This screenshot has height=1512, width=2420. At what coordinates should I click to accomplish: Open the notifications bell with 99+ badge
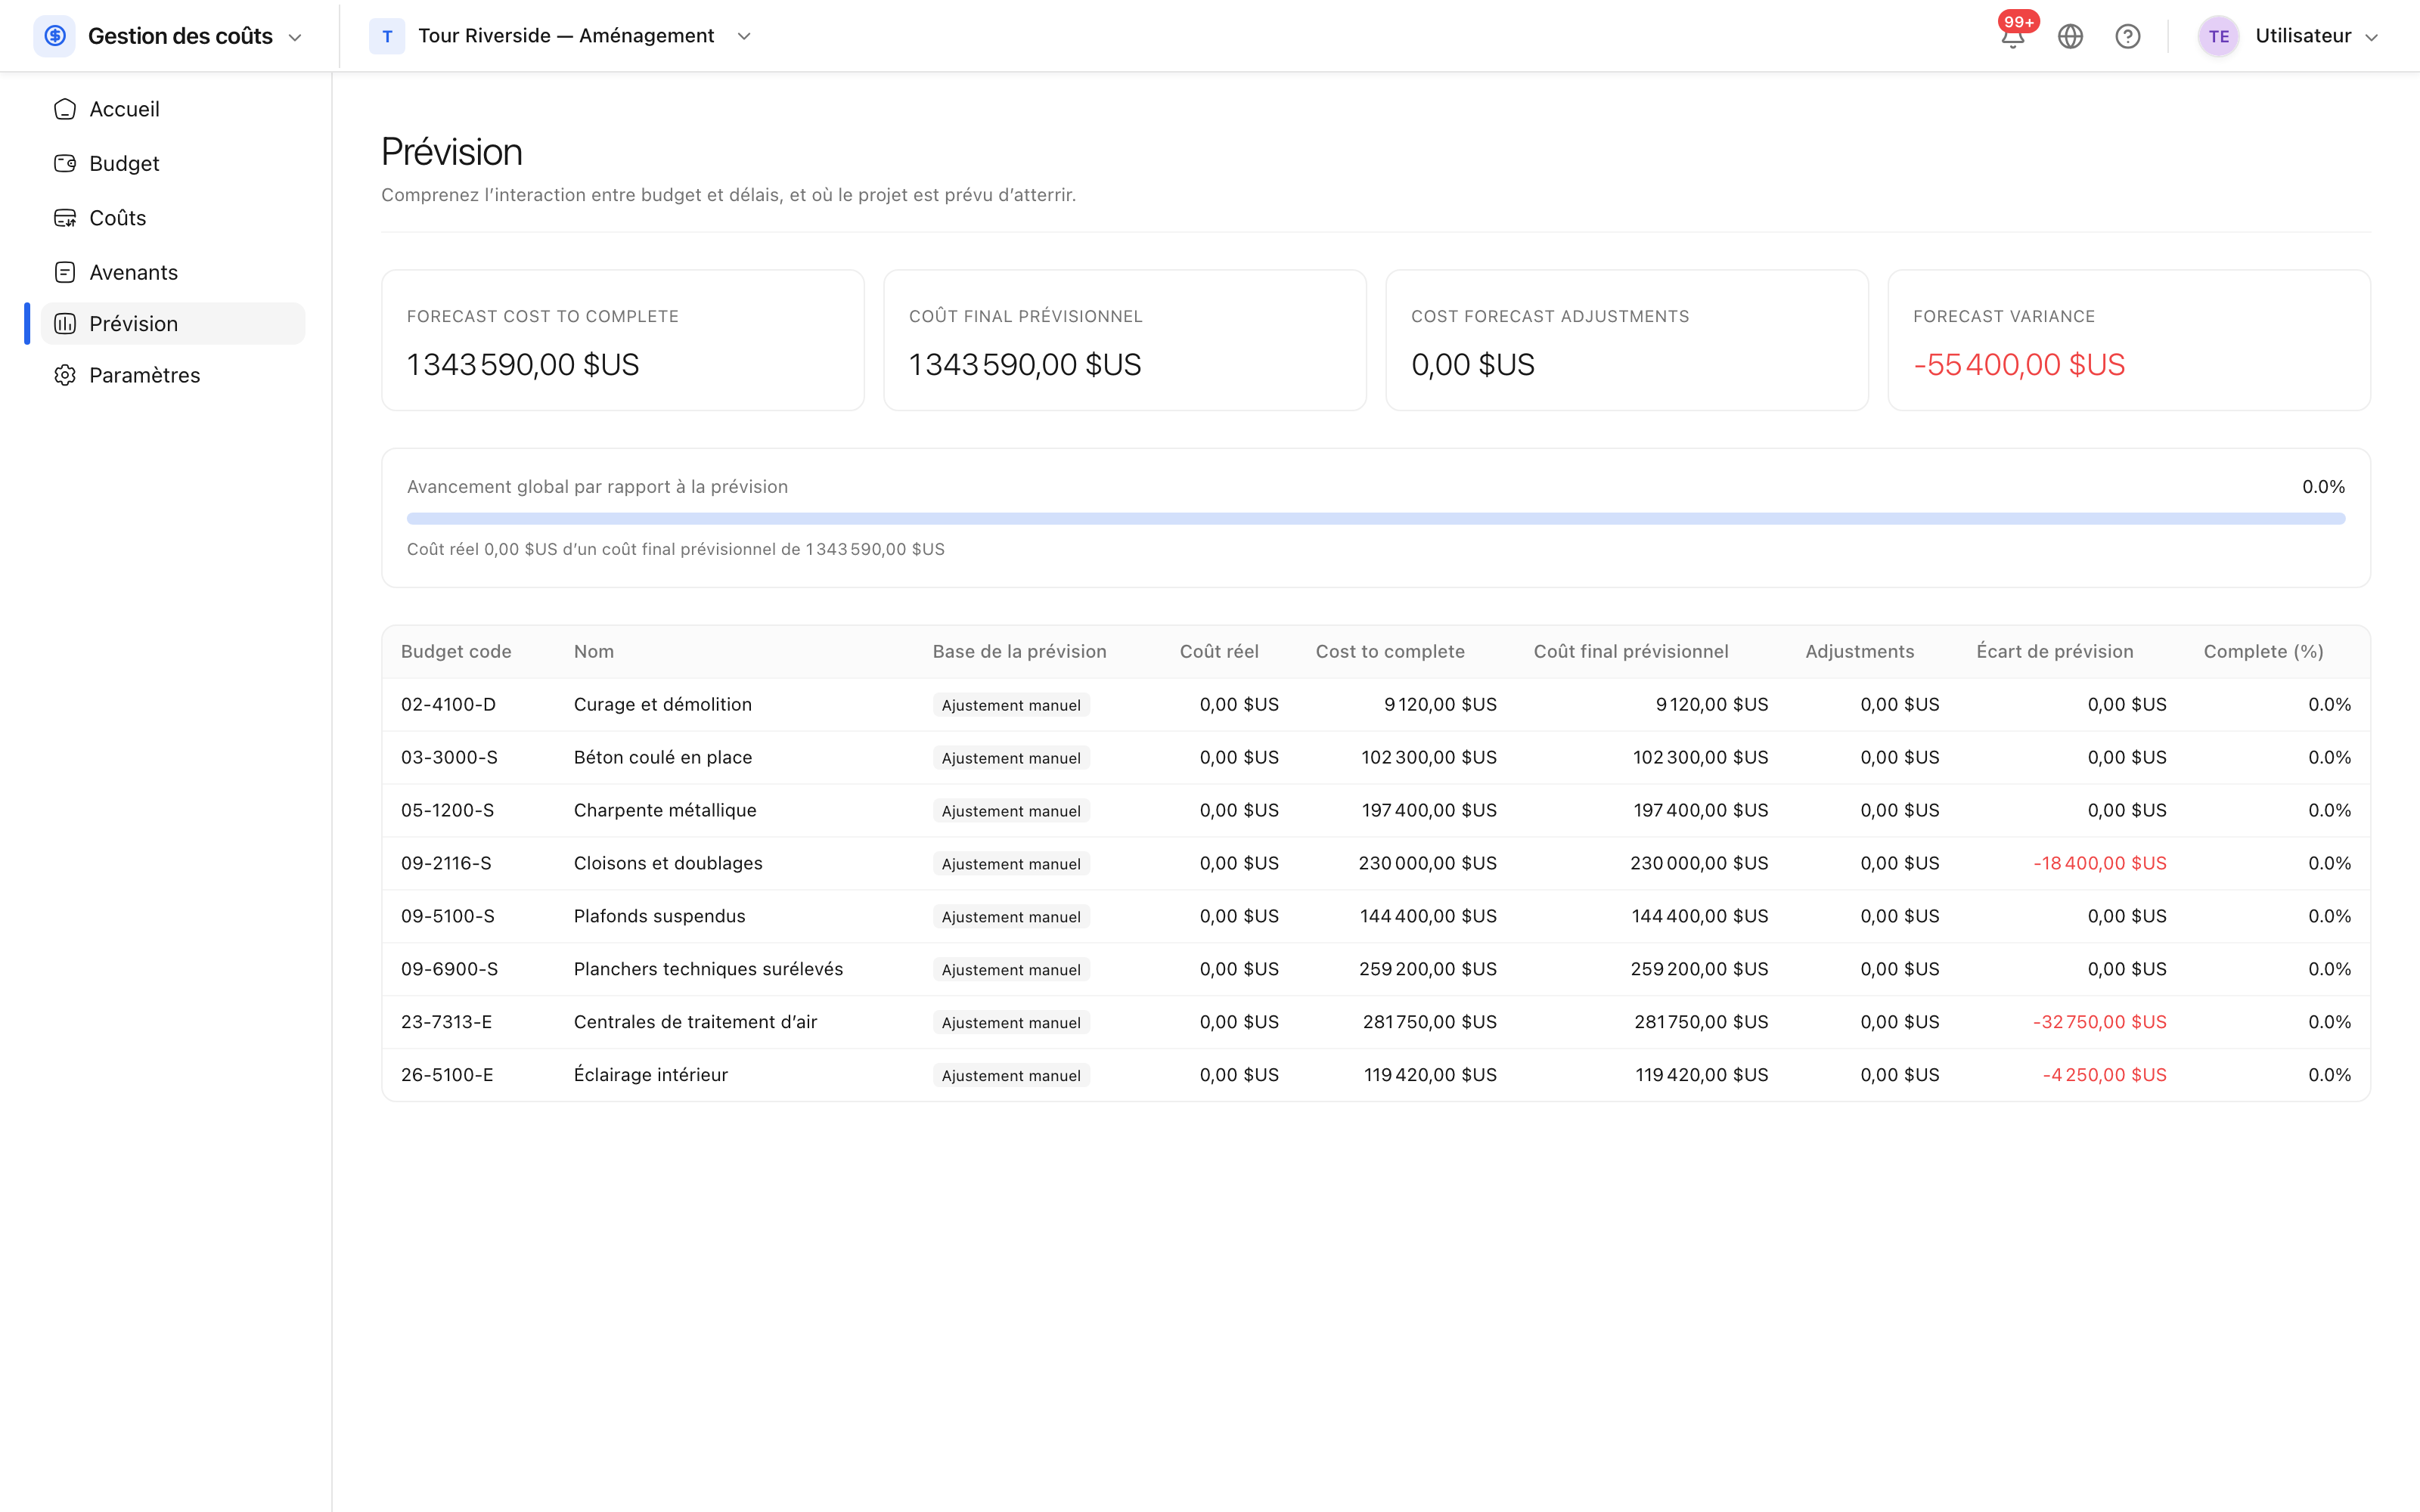point(2013,36)
